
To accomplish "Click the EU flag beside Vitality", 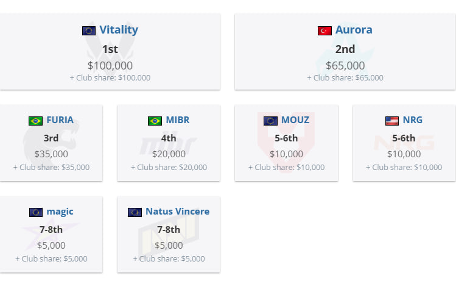I will click(x=89, y=30).
